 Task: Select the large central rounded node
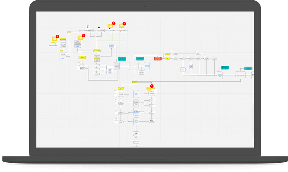coord(134,65)
